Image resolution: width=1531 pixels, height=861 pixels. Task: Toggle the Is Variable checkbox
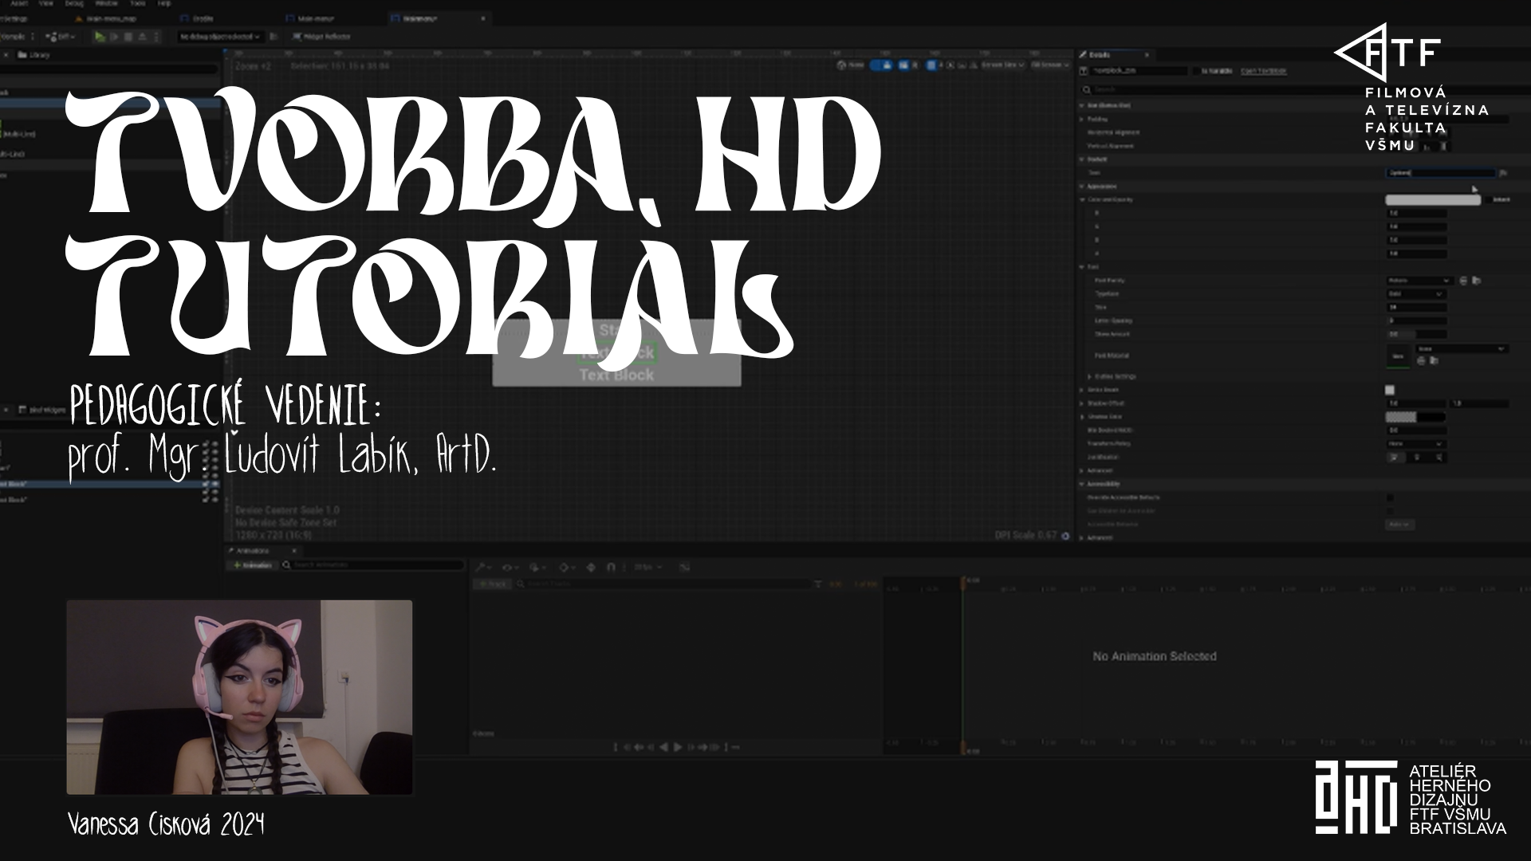click(x=1198, y=71)
